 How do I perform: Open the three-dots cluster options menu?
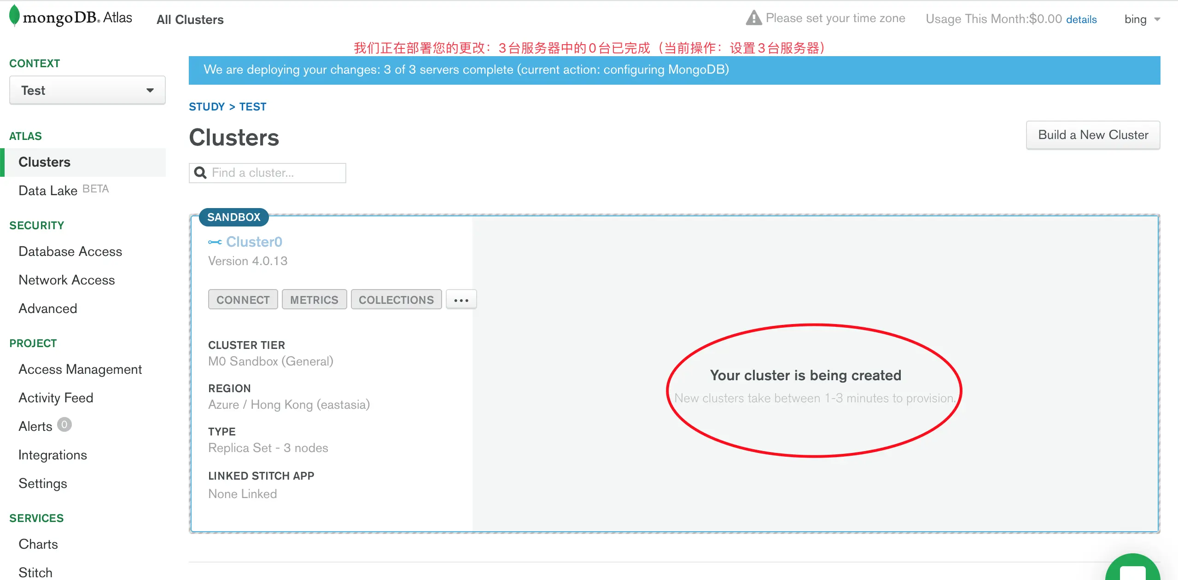pyautogui.click(x=461, y=300)
